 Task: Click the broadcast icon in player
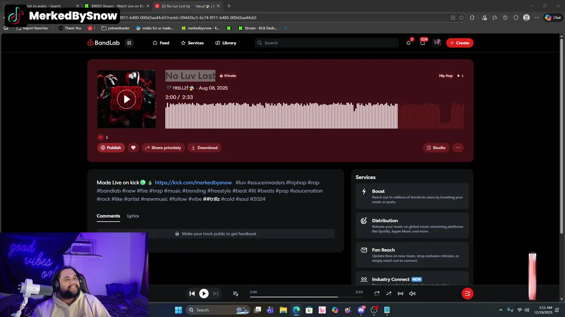(400, 293)
